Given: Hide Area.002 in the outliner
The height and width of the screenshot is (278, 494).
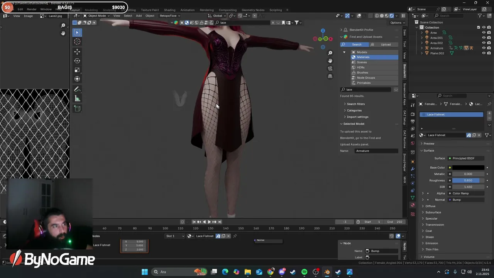Looking at the screenshot, I should pyautogui.click(x=484, y=43).
